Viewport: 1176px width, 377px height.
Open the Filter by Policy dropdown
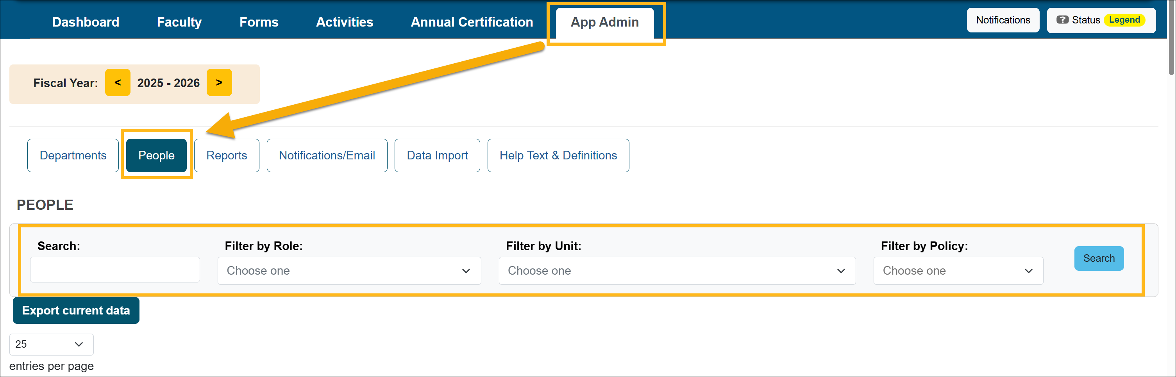click(958, 271)
